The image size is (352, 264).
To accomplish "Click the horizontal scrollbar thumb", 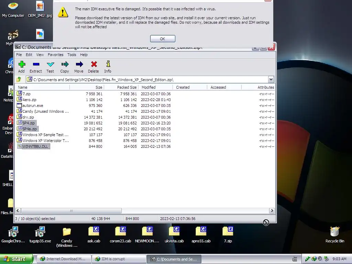I will pos(71,211).
